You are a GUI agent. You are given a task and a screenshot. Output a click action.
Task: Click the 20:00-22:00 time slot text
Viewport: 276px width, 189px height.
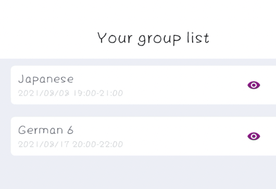(98, 144)
